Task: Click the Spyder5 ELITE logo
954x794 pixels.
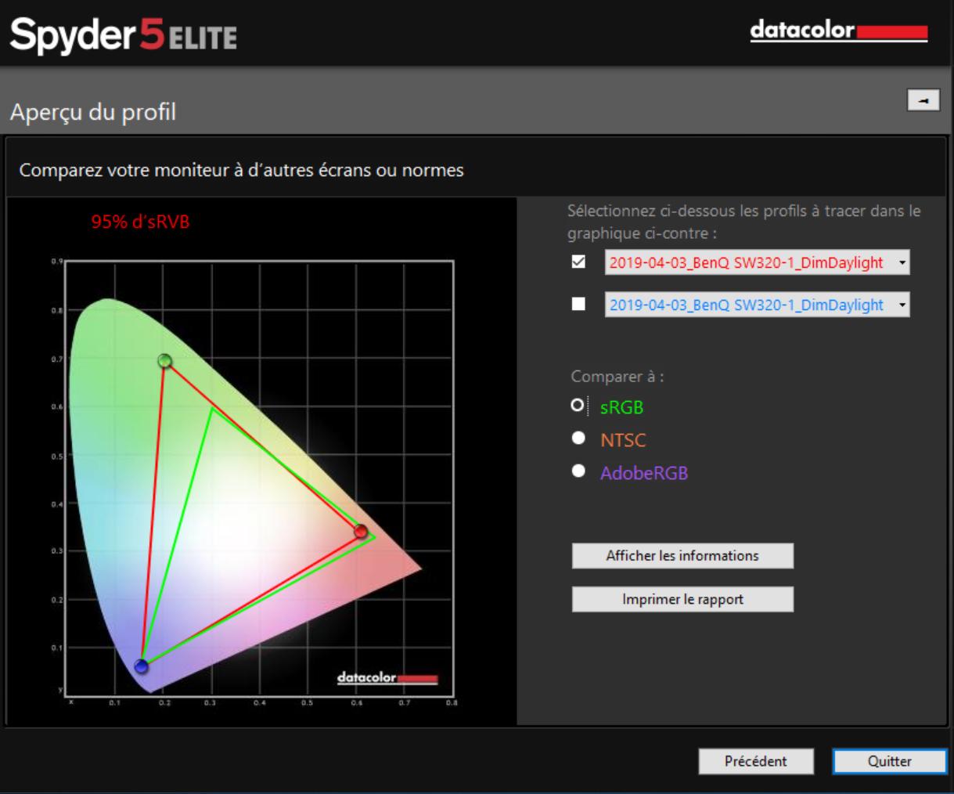Action: [123, 35]
